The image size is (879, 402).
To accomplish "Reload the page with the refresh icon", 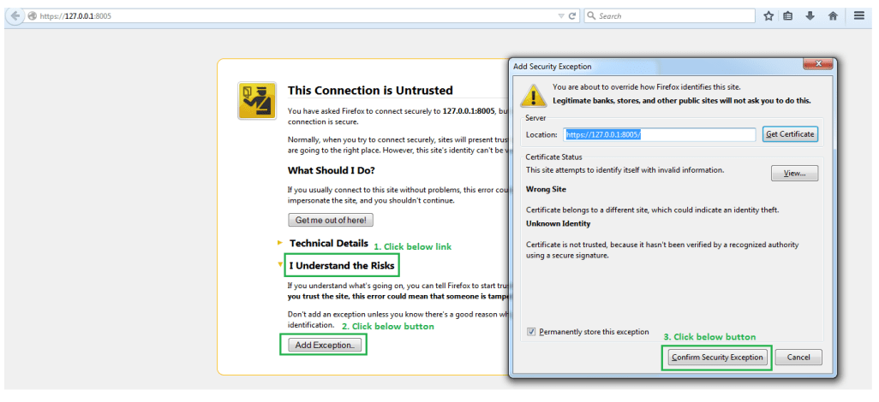I will click(571, 16).
